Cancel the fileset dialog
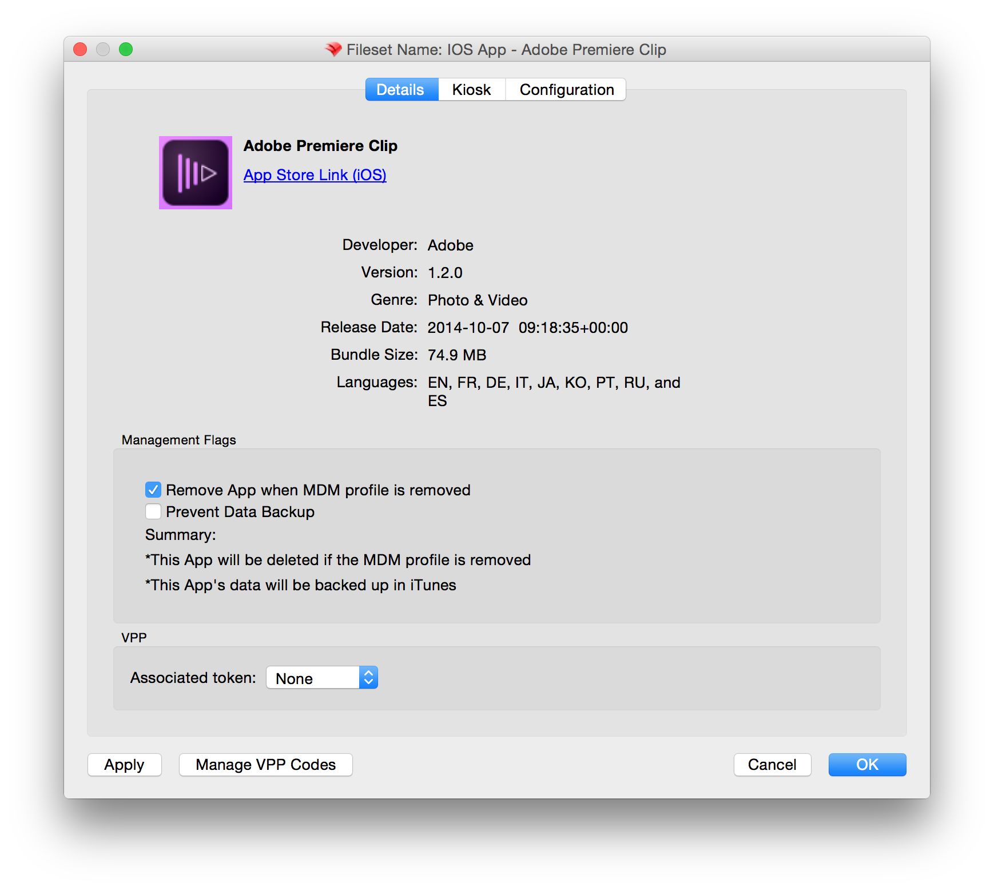This screenshot has width=994, height=890. tap(772, 765)
